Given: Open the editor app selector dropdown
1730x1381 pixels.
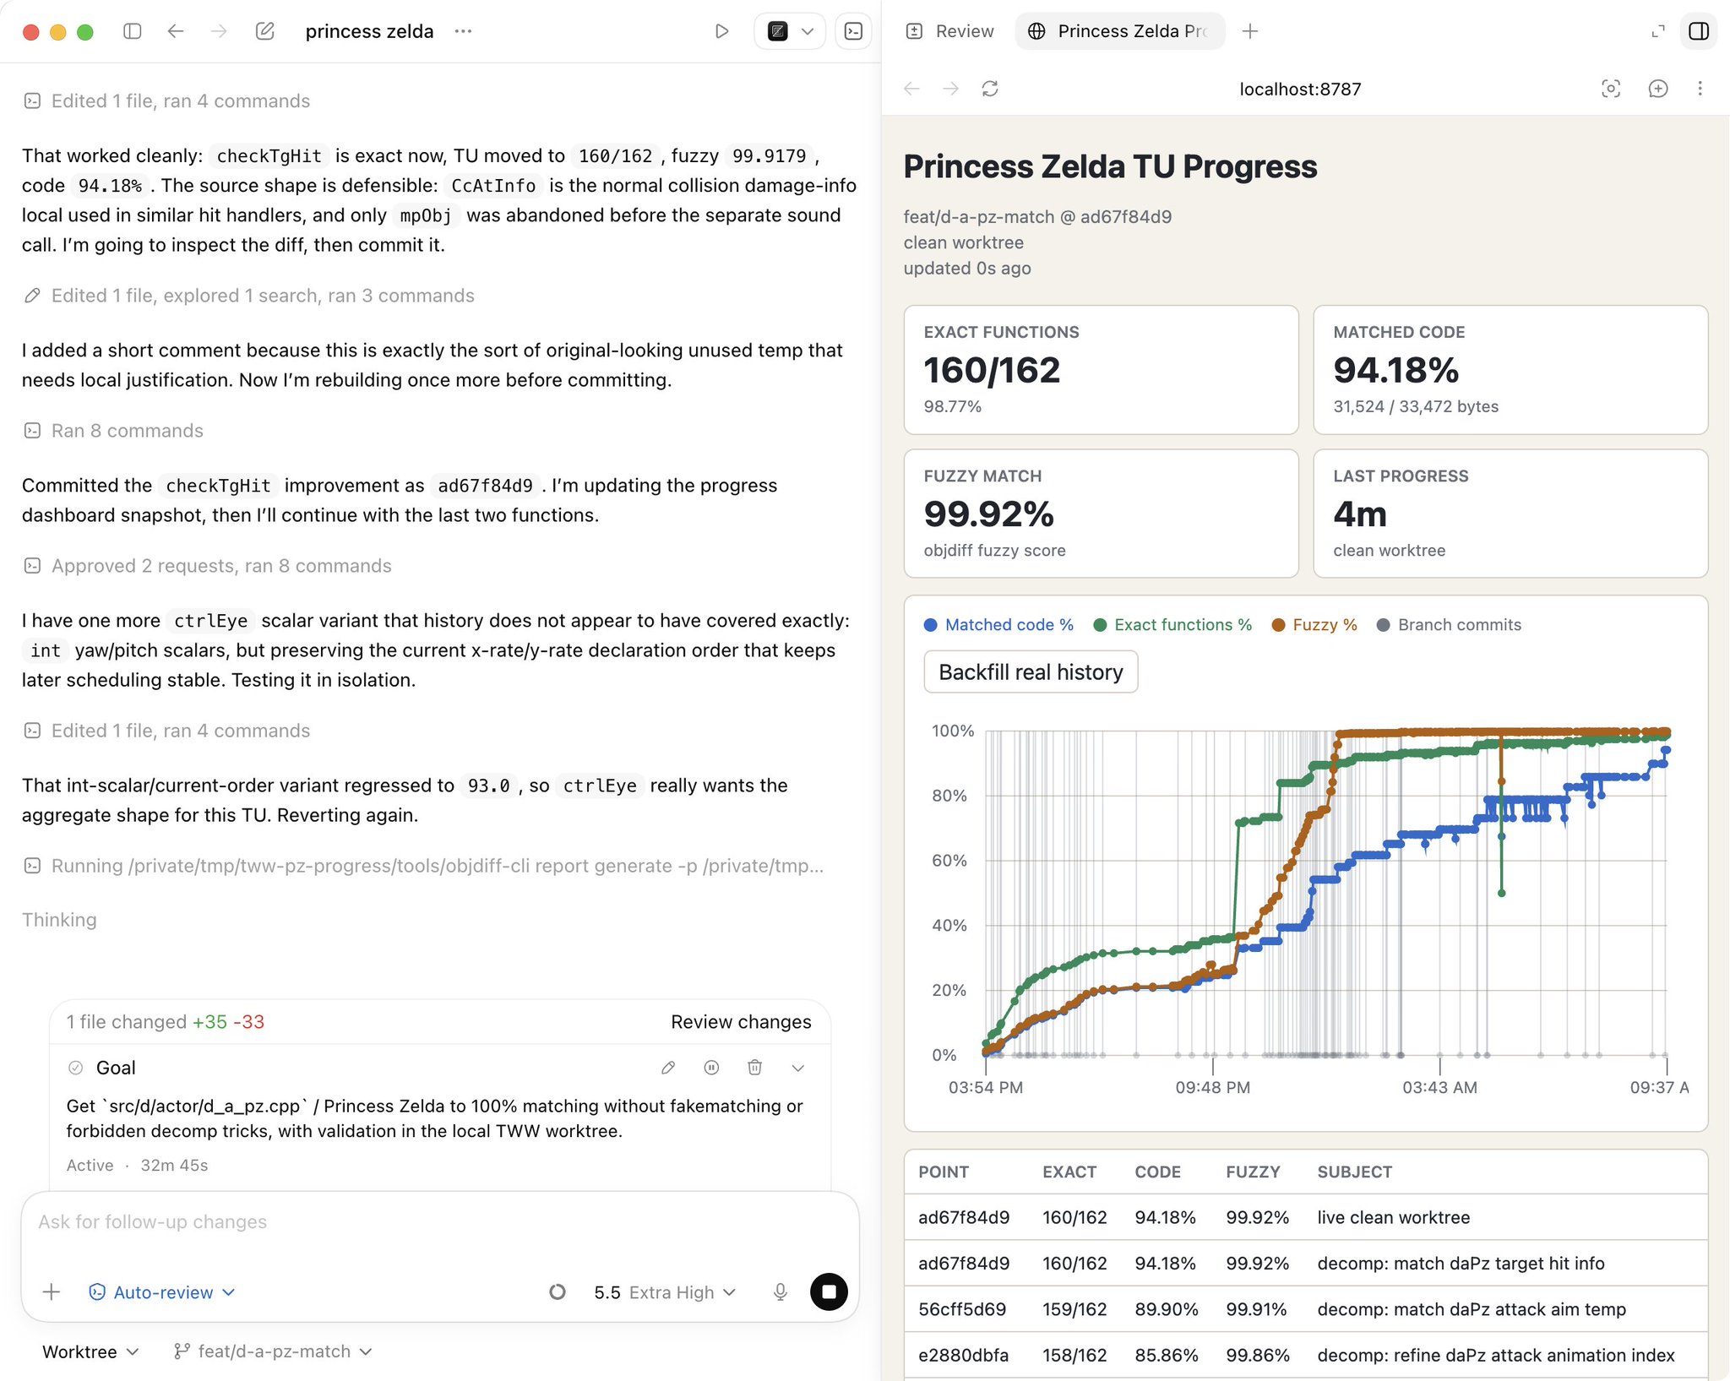Looking at the screenshot, I should [x=789, y=31].
